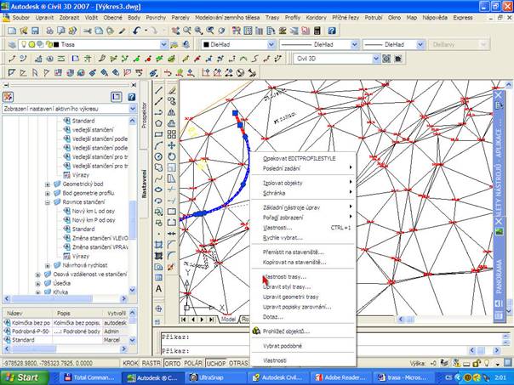Open the Koridory menu
This screenshot has height=385, width=514.
coord(316,18)
